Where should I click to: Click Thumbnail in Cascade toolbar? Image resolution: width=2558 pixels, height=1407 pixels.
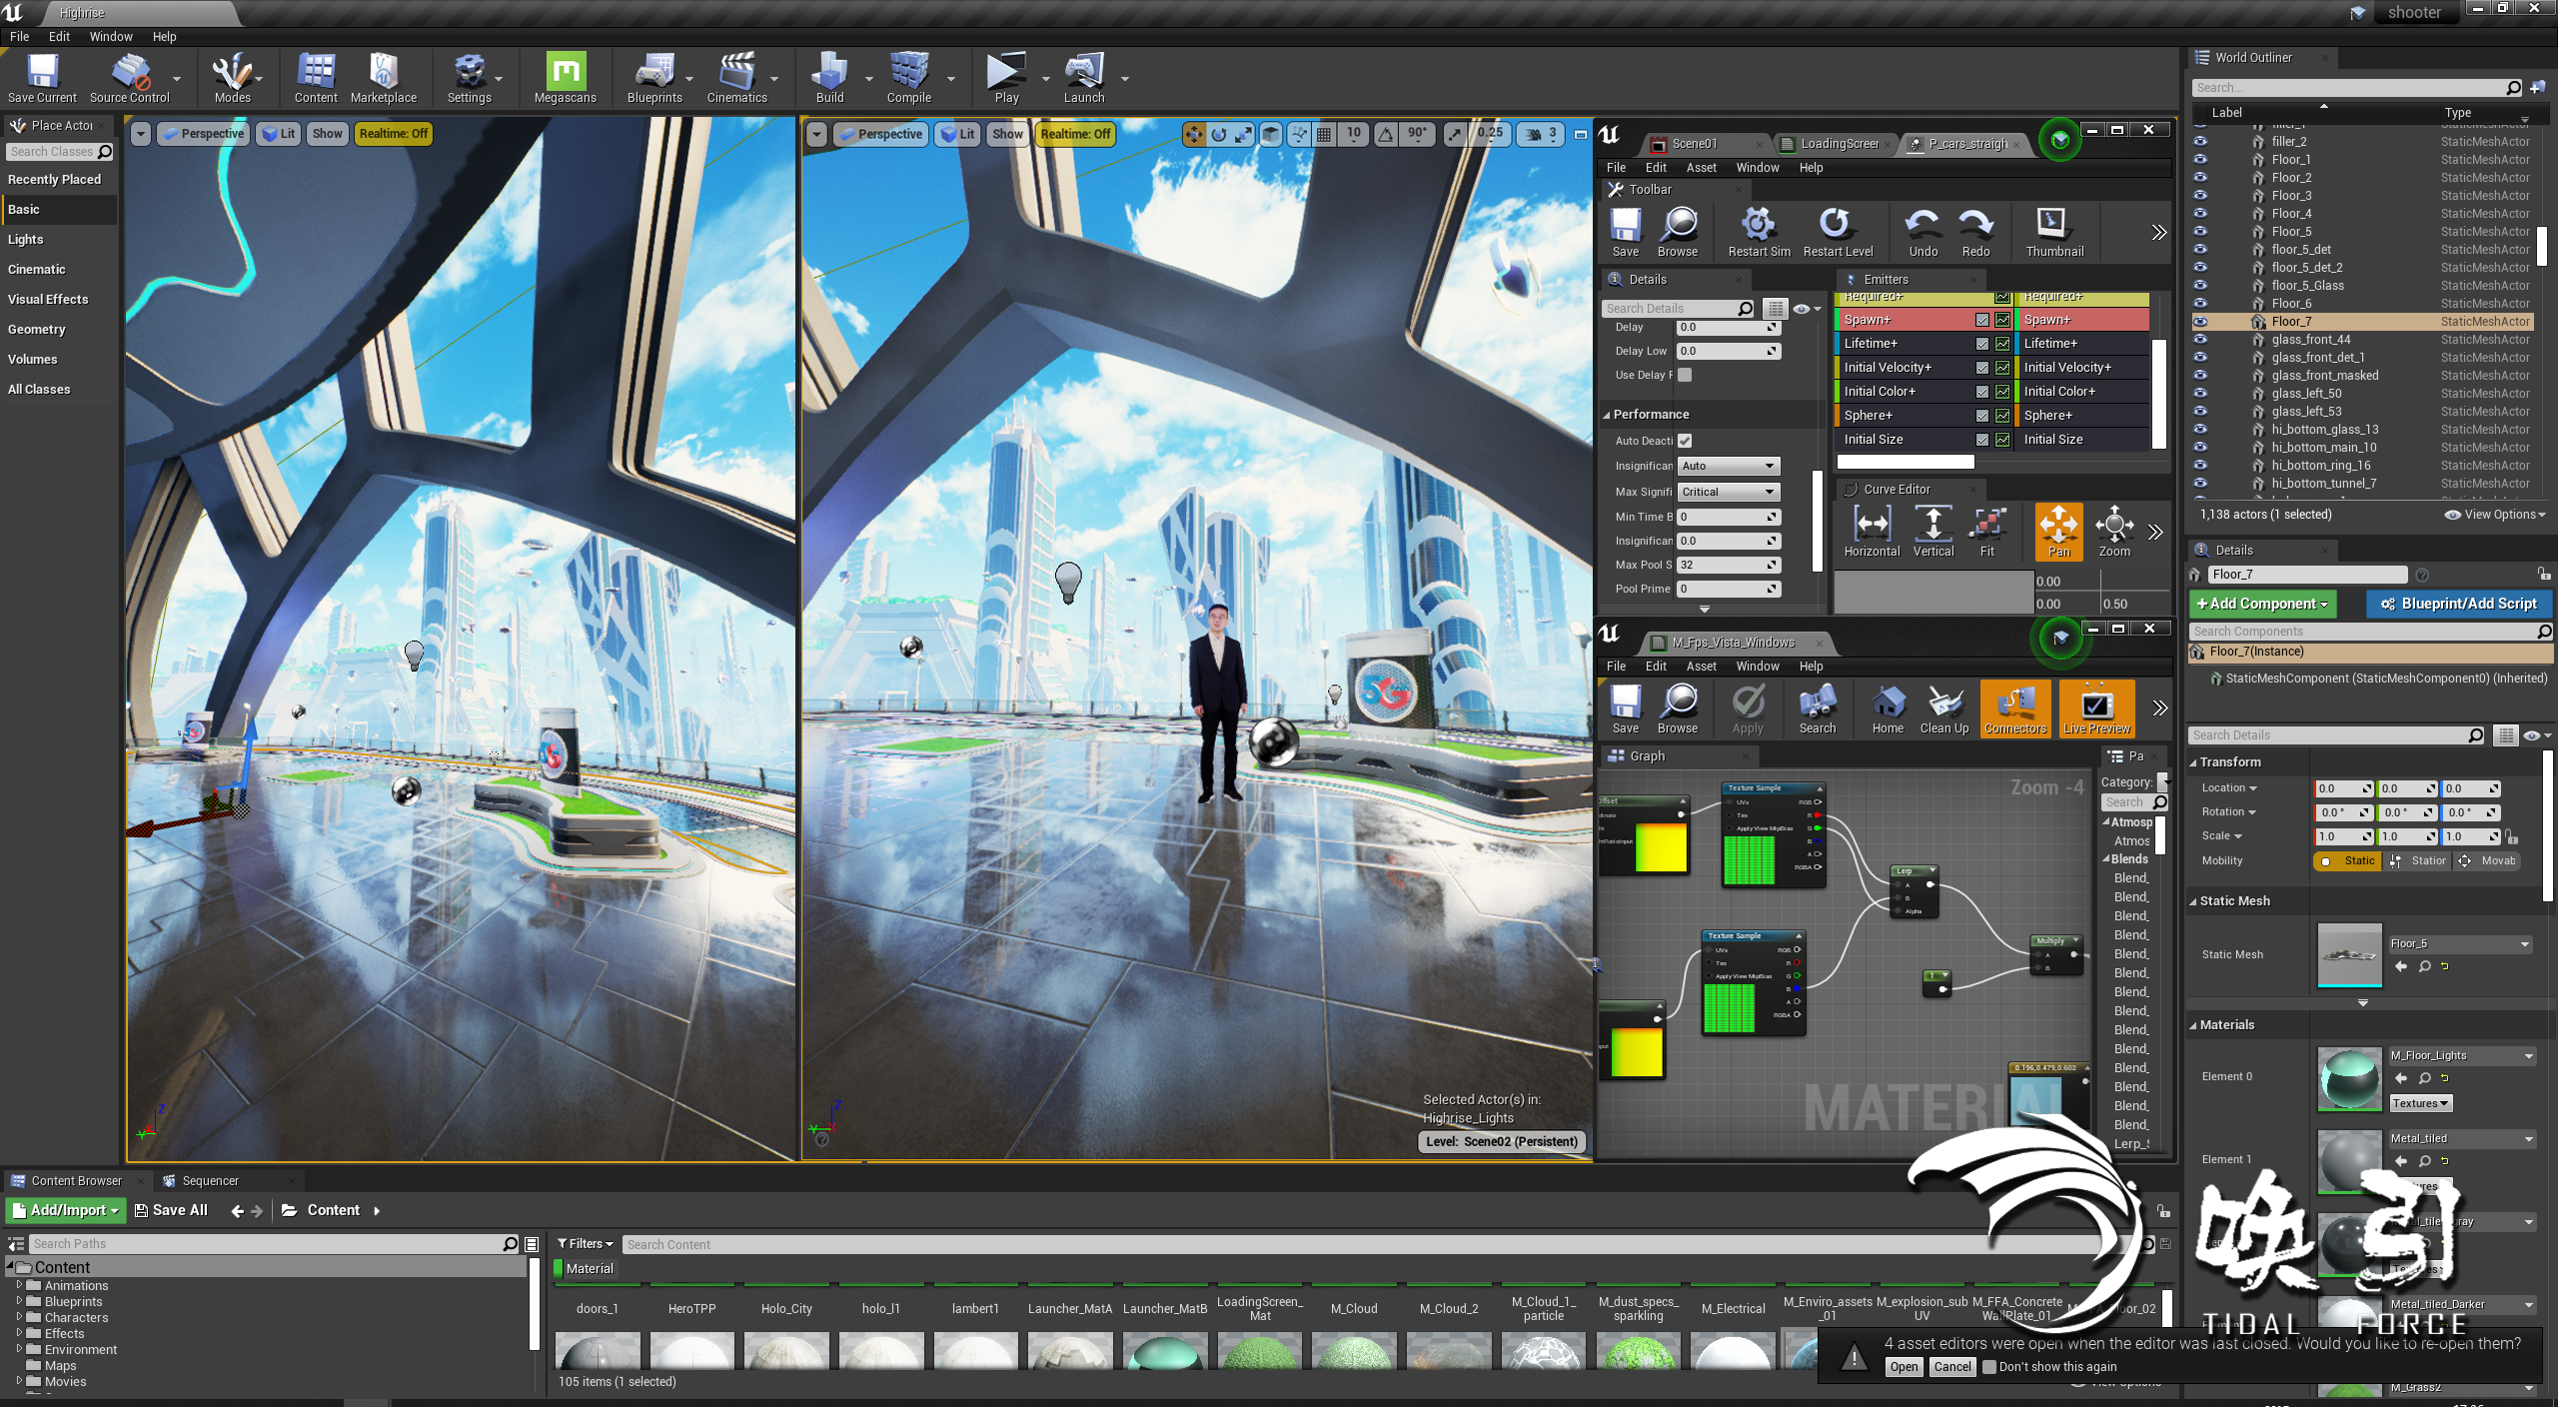click(x=2054, y=232)
